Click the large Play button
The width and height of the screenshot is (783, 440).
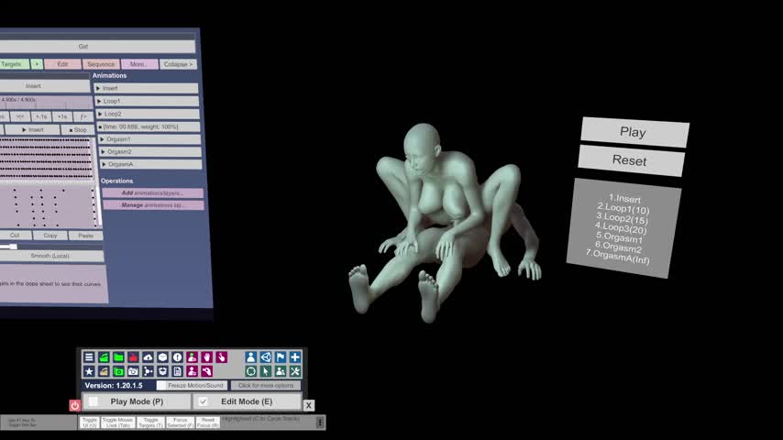tap(634, 132)
